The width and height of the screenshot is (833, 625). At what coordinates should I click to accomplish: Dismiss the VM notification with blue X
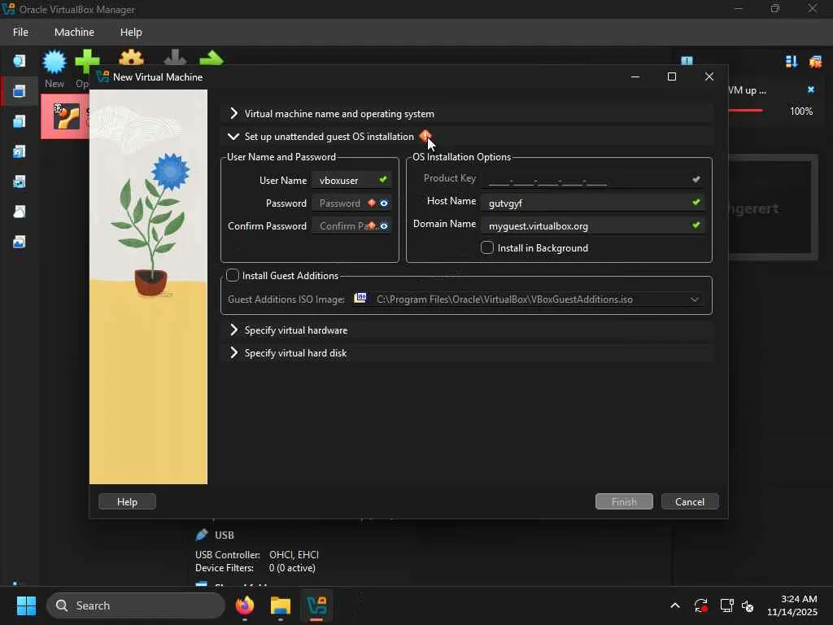(x=811, y=90)
